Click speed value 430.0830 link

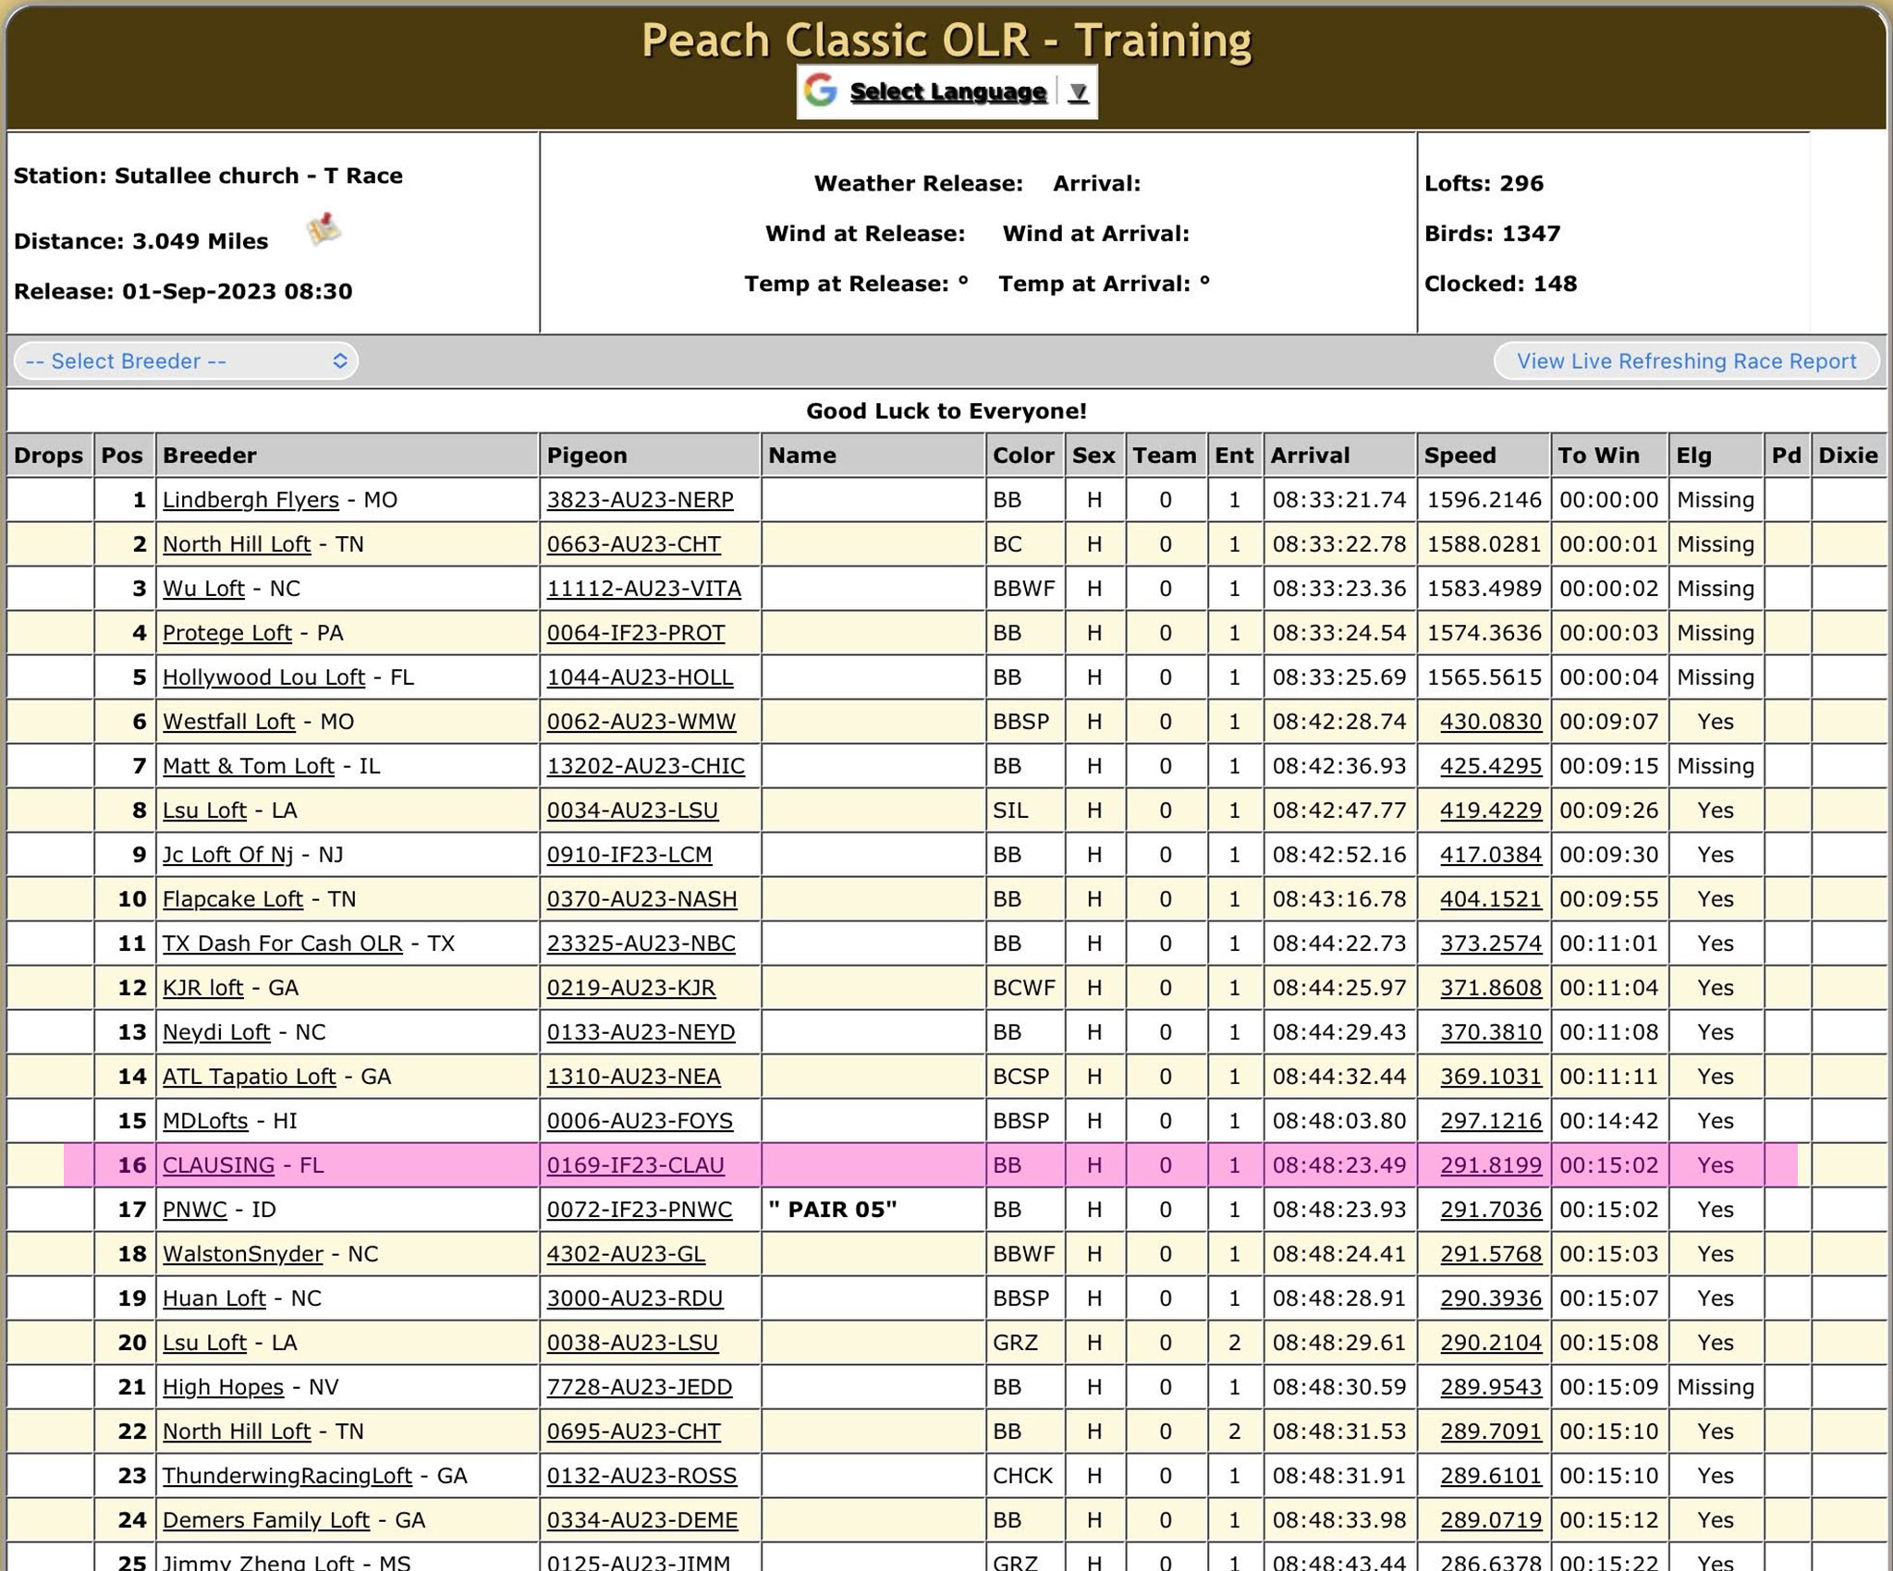(x=1490, y=722)
